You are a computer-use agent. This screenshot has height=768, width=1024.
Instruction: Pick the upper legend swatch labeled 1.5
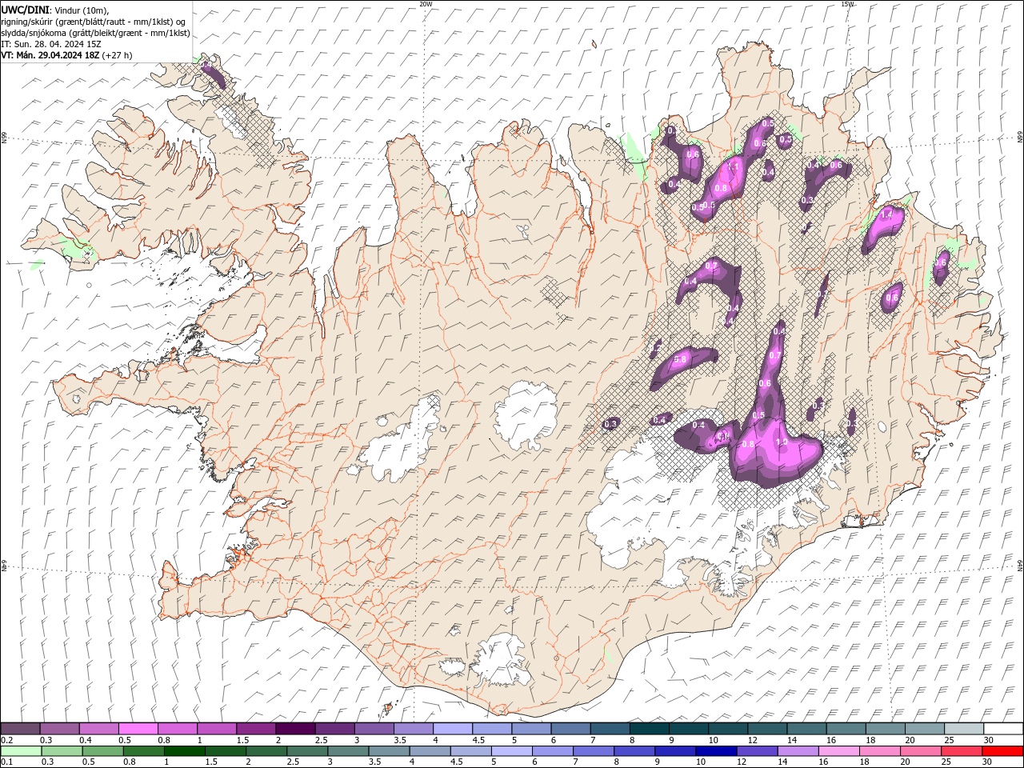click(x=255, y=729)
